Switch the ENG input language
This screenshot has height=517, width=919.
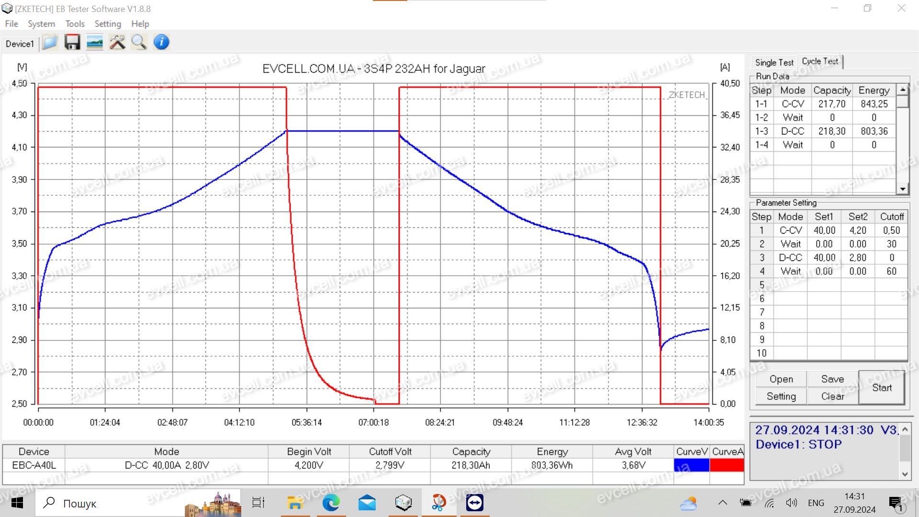[816, 503]
